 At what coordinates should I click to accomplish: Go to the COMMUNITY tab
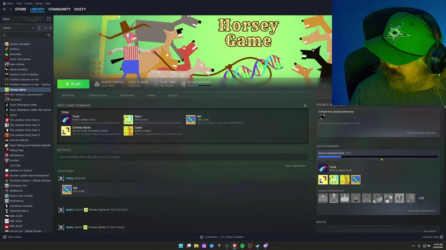point(59,9)
